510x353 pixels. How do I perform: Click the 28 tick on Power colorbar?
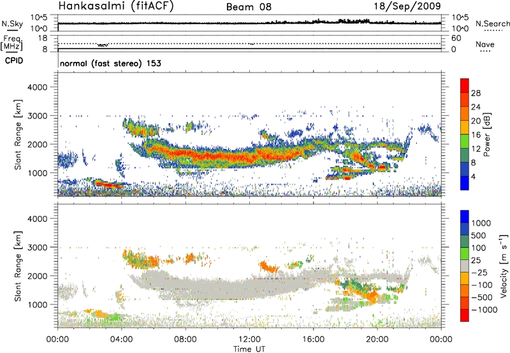click(x=476, y=93)
